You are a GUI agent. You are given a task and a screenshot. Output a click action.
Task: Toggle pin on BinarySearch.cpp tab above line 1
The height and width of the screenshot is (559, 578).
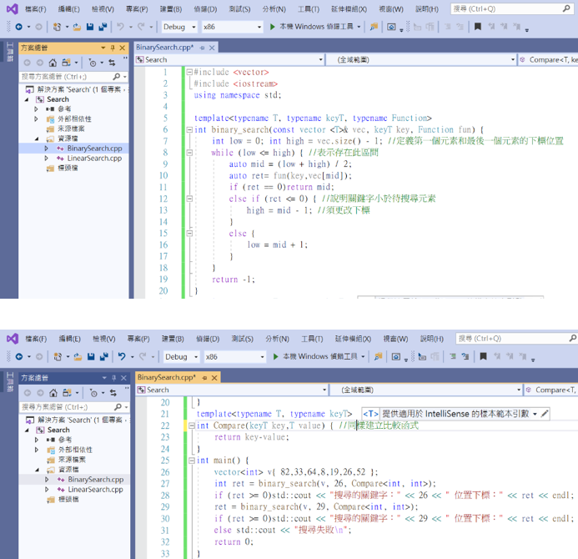pos(202,48)
